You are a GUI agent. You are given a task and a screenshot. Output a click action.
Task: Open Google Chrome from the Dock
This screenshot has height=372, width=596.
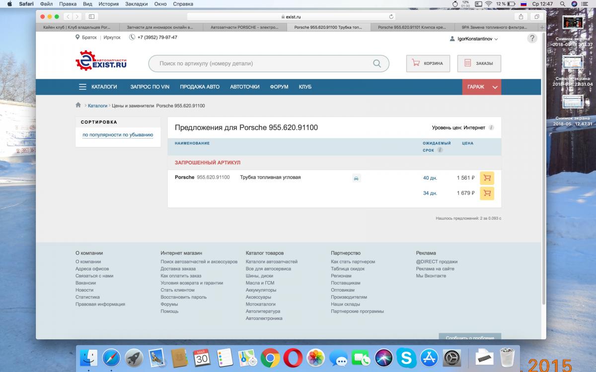pos(270,358)
